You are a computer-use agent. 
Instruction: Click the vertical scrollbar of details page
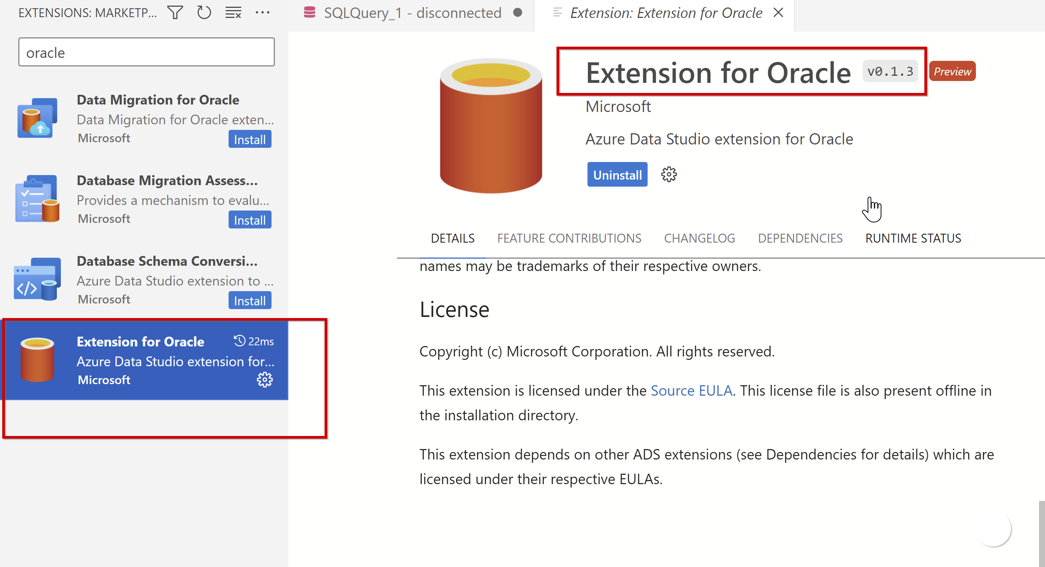1041,534
